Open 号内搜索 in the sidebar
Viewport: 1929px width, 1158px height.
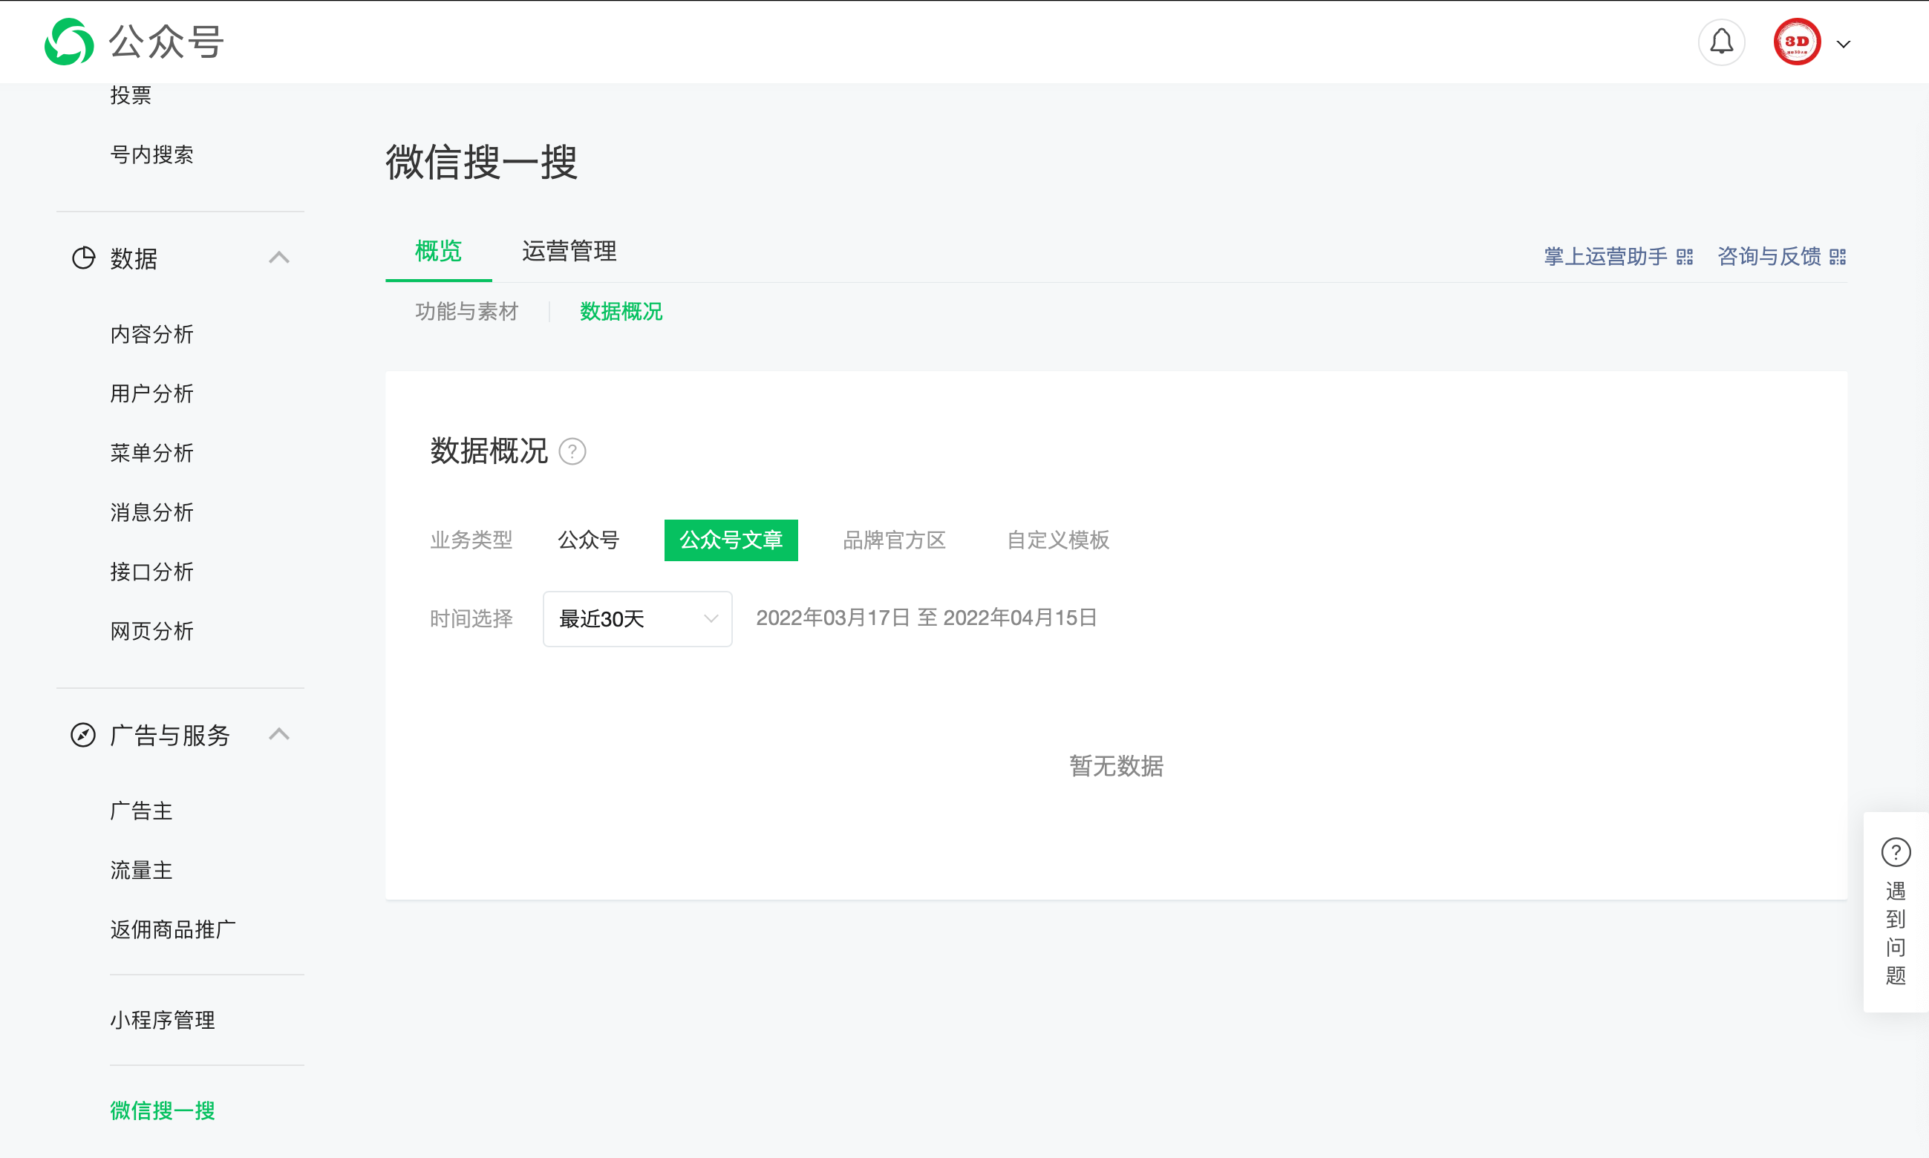(151, 154)
